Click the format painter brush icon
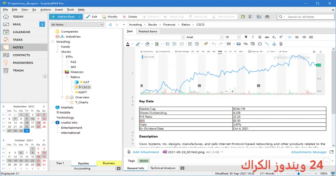 click(x=205, y=44)
